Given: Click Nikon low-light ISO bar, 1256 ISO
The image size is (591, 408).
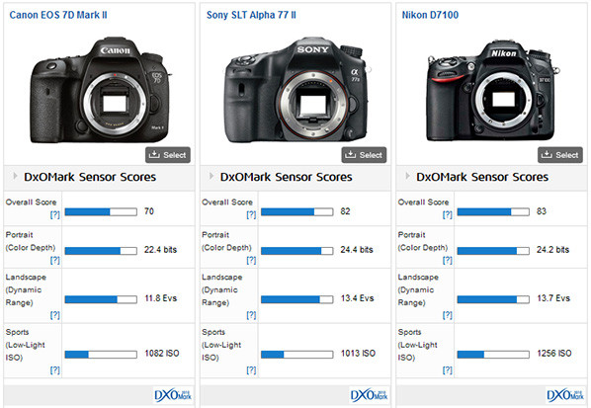Looking at the screenshot, I should (x=493, y=355).
